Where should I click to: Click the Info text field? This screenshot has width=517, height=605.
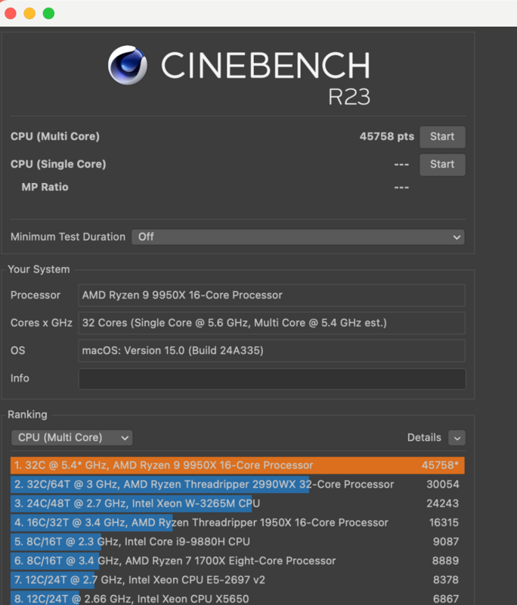272,378
